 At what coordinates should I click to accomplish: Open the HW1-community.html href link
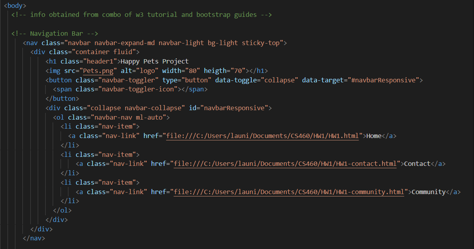(289, 192)
